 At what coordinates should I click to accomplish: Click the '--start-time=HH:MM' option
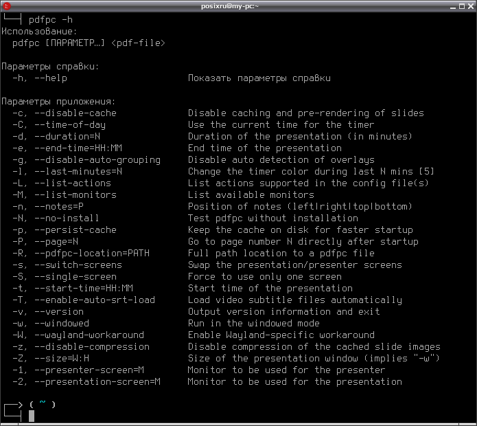83,288
